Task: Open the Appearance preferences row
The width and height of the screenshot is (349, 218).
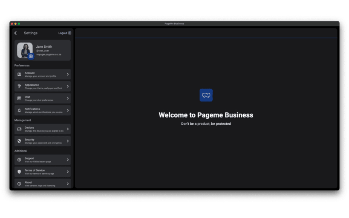Action: [x=43, y=86]
